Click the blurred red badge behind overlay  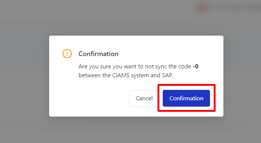pos(203,7)
